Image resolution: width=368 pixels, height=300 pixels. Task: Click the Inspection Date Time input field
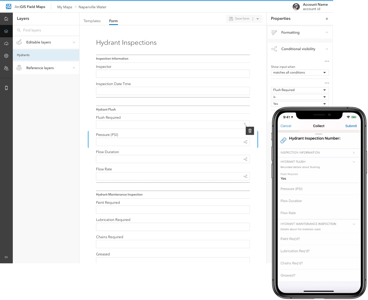tap(173, 91)
